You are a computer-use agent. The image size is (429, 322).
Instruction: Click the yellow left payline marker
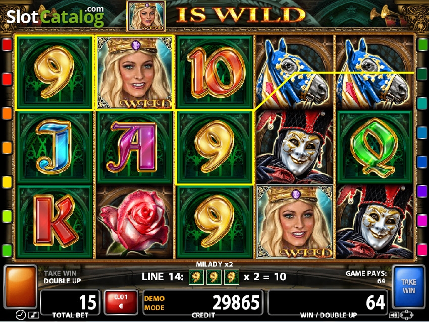(x=7, y=182)
